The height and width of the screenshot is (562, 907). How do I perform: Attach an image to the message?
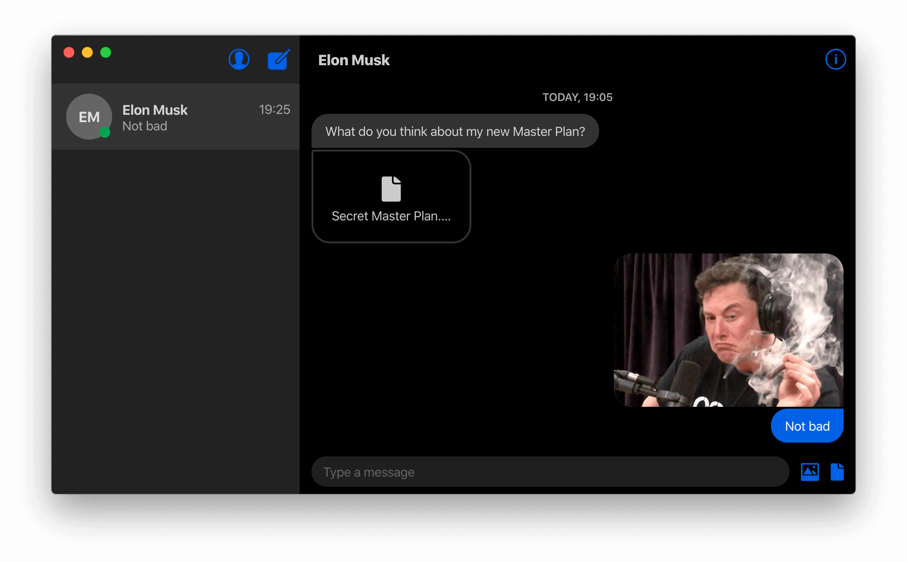click(810, 472)
